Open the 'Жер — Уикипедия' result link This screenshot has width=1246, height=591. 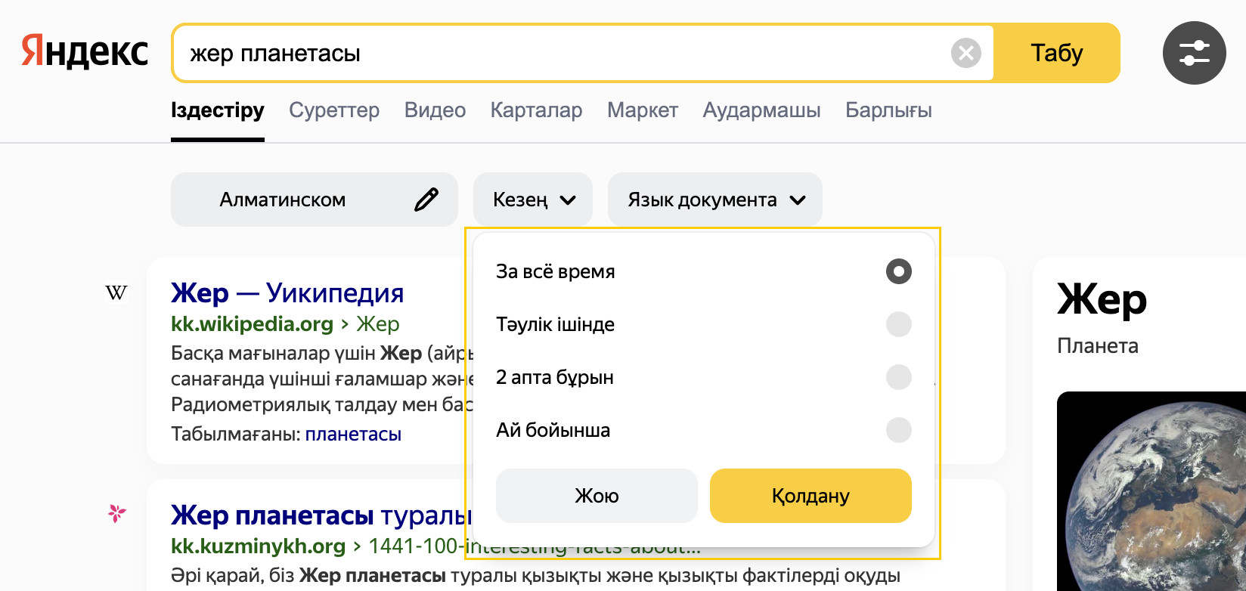click(287, 293)
